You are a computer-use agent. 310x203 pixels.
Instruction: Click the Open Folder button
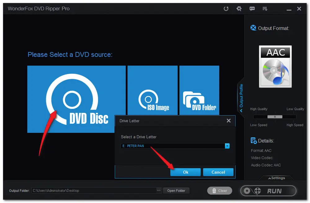click(176, 191)
